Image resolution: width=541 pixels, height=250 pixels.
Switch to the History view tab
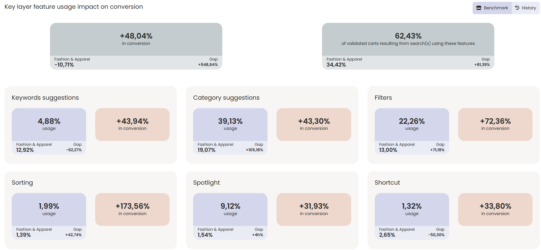tap(526, 8)
